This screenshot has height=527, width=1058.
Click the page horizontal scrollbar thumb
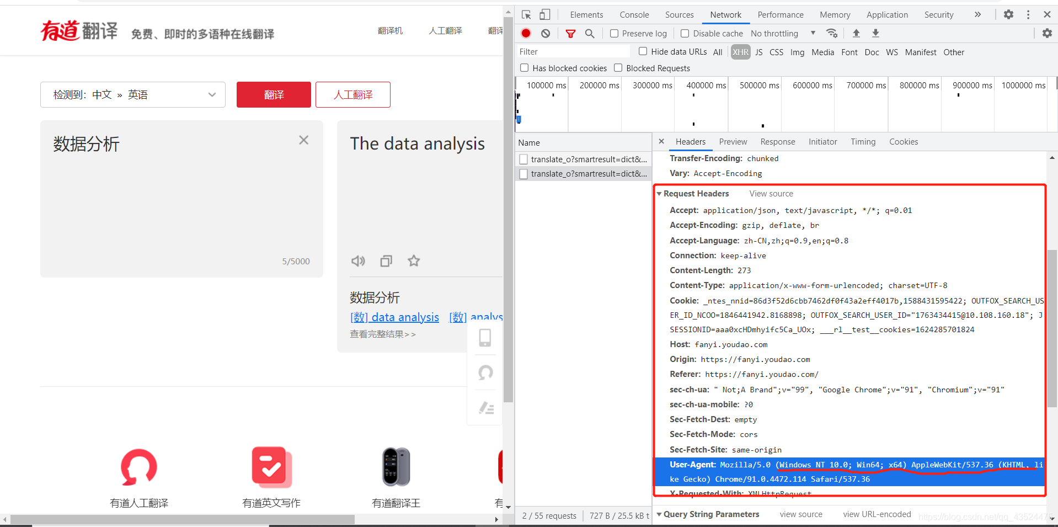[x=183, y=519]
